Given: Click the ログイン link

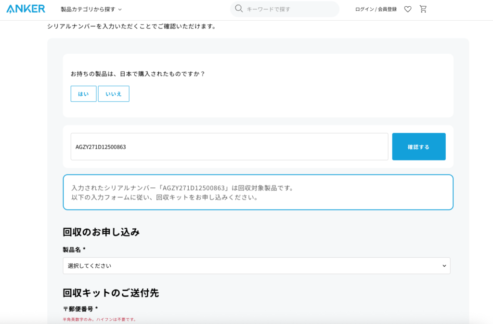Looking at the screenshot, I should 364,9.
